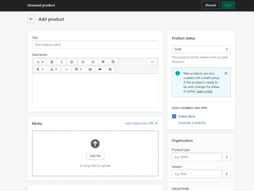The width and height of the screenshot is (254, 191).
Task: Show HTML view of the description
Action: [152, 62]
